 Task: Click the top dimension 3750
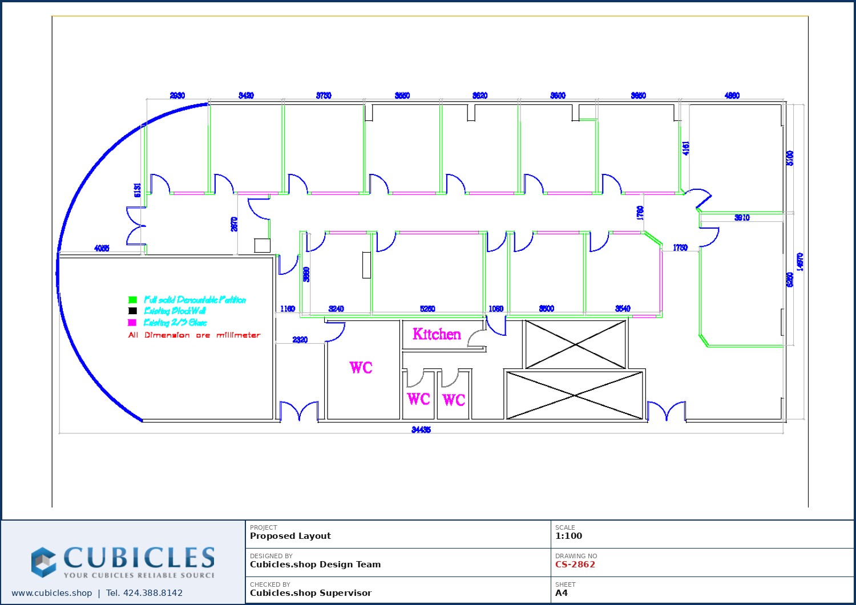(324, 95)
